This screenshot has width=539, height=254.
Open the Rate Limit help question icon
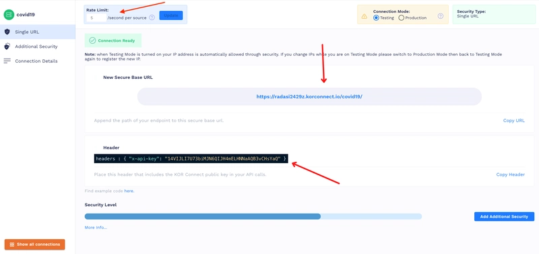[x=152, y=18]
